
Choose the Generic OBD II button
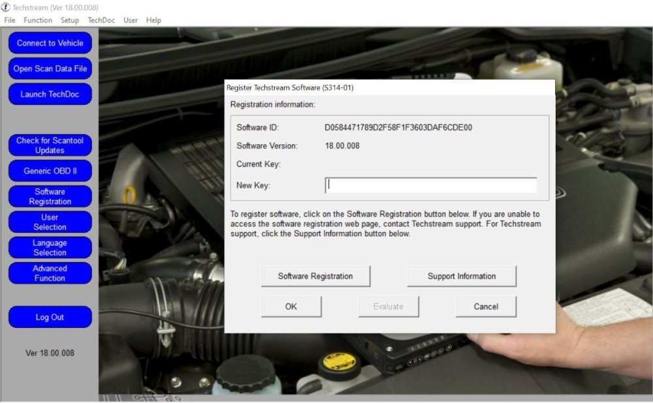(x=50, y=171)
